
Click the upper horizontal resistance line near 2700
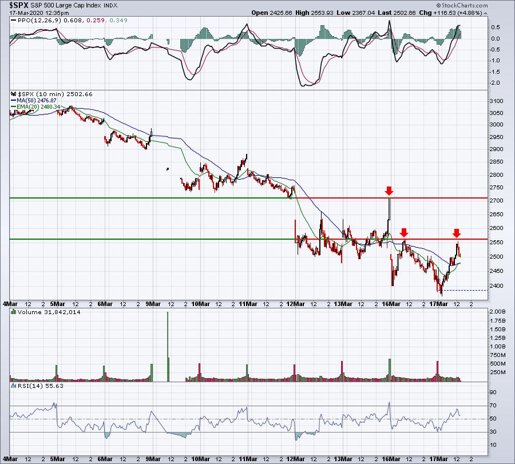click(248, 198)
